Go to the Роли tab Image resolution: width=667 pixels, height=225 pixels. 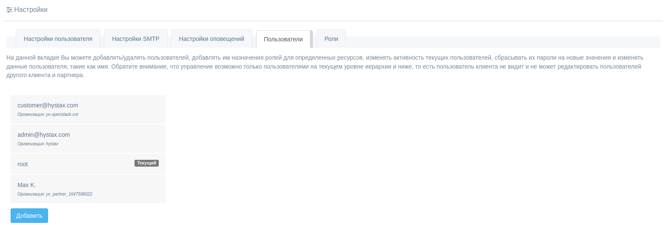331,39
